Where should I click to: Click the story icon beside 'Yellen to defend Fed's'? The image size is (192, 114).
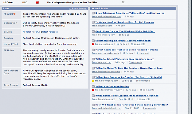tap(93, 59)
